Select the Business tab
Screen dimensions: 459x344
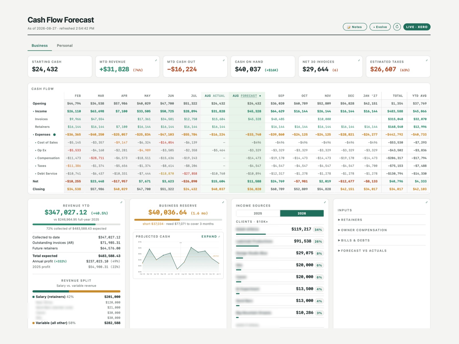(x=40, y=46)
